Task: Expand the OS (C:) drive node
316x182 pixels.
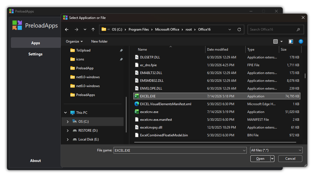Action: point(68,122)
